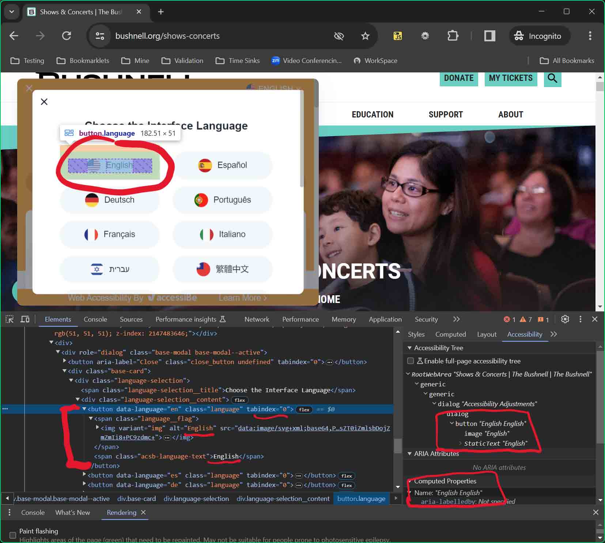The image size is (605, 543).
Task: Click the error count indicator
Action: point(510,319)
